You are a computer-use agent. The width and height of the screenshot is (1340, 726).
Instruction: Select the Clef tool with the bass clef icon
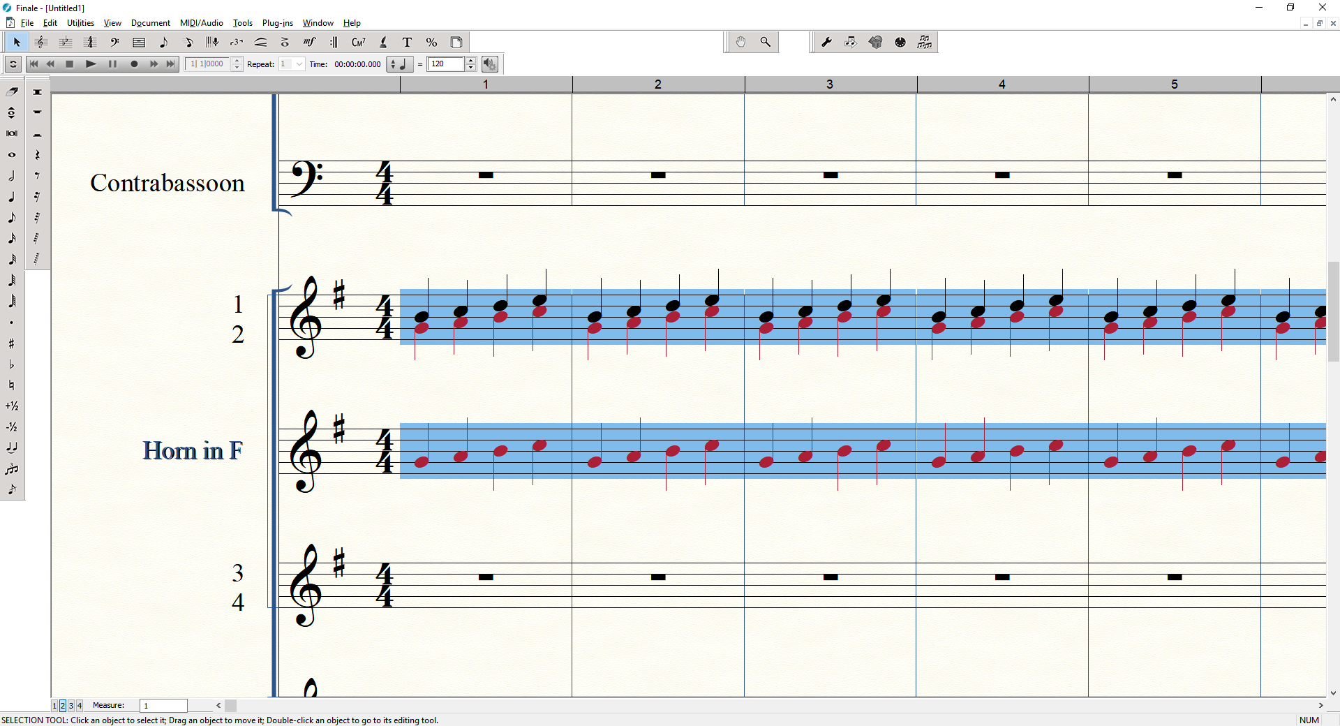click(x=114, y=43)
